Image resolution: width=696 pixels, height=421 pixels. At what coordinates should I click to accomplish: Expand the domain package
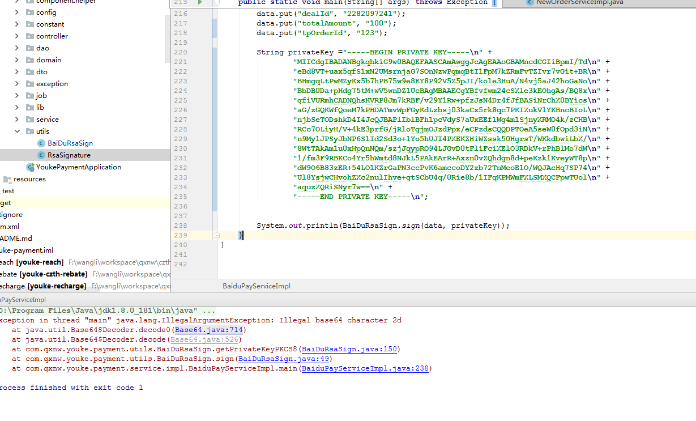(x=16, y=60)
